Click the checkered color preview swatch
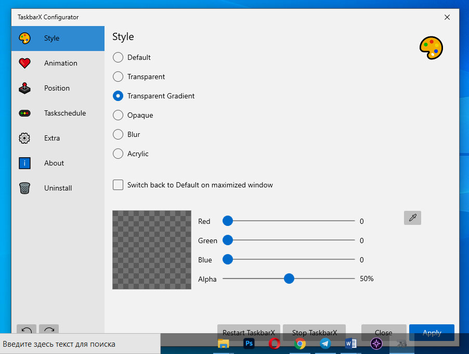 click(152, 250)
